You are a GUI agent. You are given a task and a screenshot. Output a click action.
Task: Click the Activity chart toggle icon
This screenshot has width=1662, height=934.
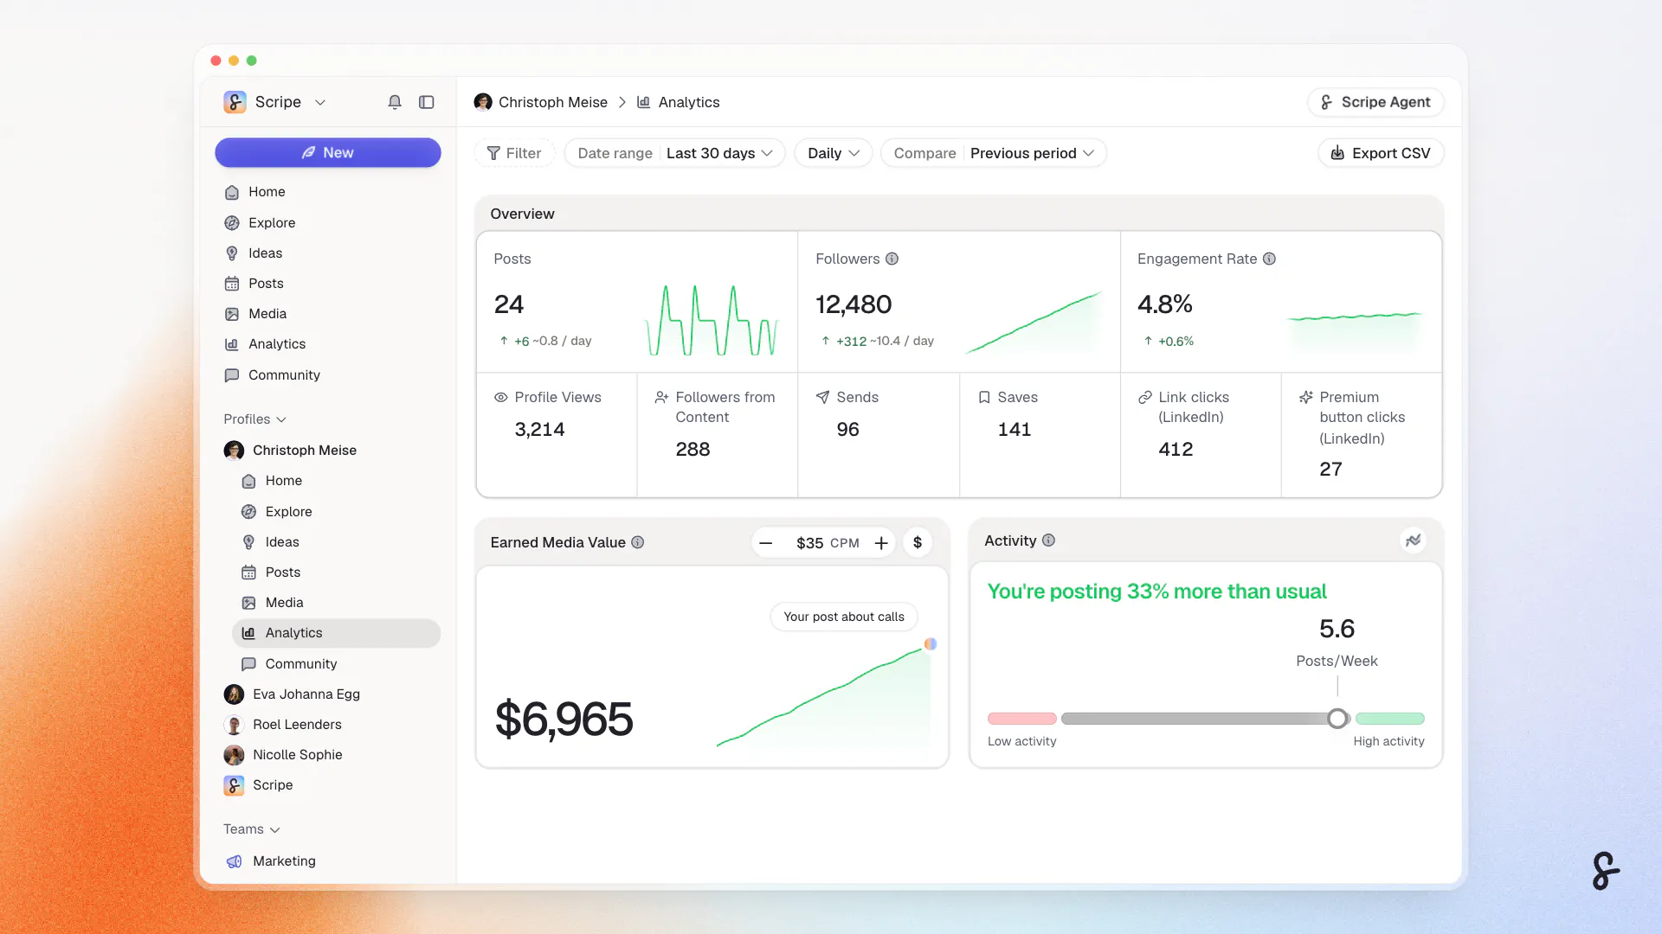[x=1413, y=541]
